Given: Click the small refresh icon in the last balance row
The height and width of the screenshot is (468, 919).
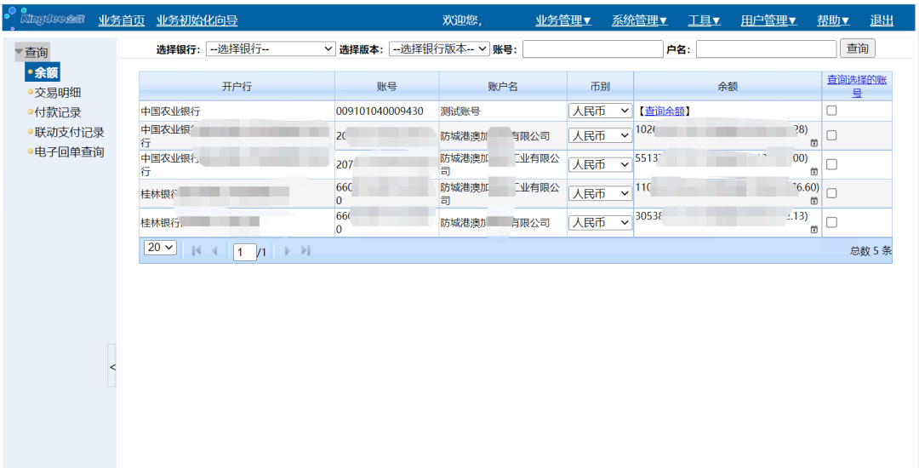Looking at the screenshot, I should coord(813,230).
